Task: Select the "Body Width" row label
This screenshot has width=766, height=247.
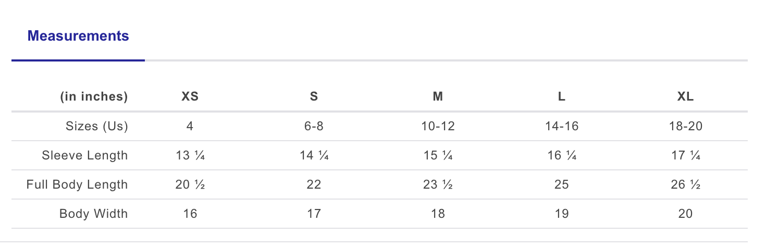Action: point(93,214)
